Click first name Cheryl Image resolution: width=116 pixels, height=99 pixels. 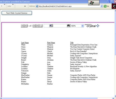click(x=49, y=51)
